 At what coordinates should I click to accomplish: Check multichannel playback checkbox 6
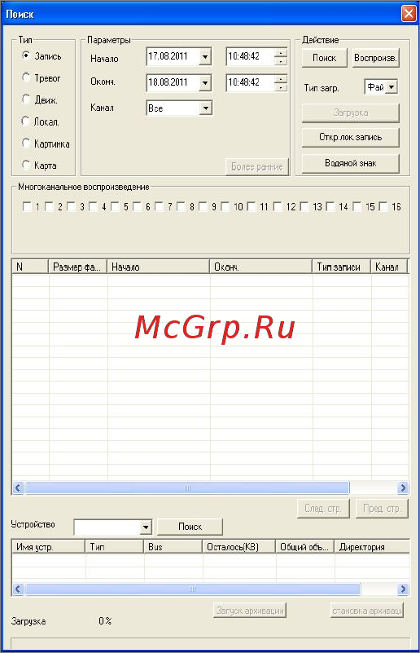tap(138, 206)
